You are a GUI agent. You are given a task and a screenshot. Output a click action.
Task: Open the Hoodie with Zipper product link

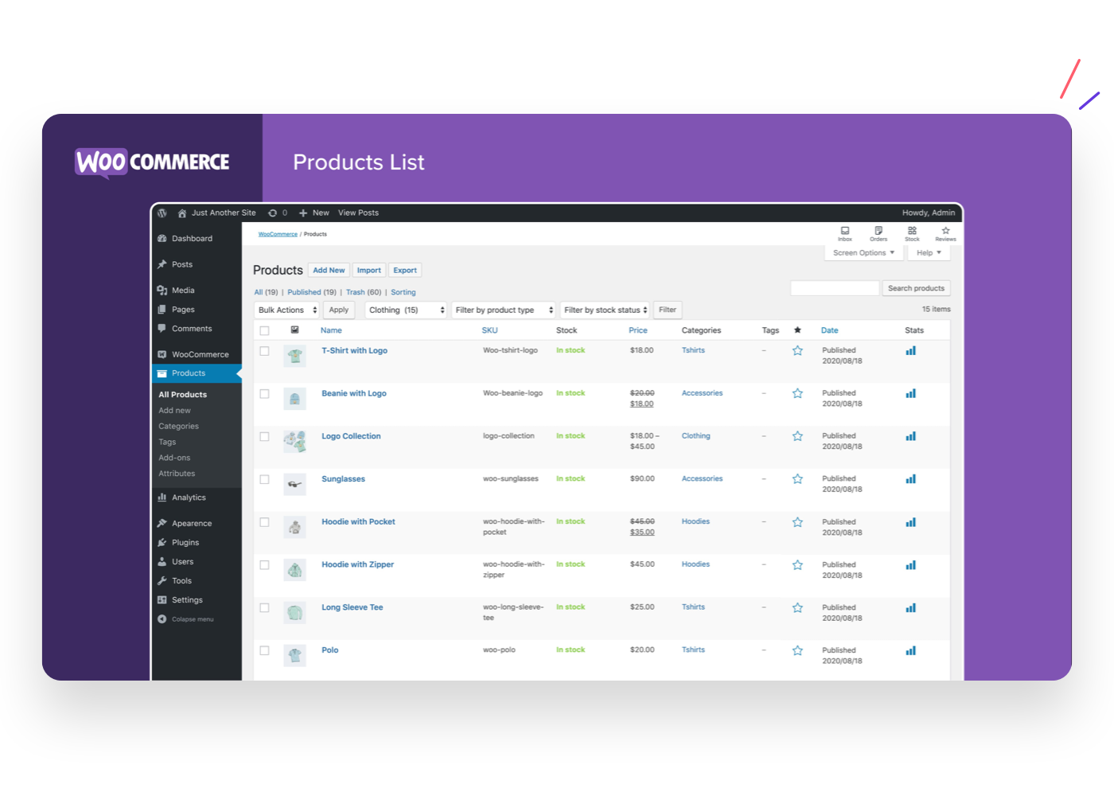(x=358, y=565)
